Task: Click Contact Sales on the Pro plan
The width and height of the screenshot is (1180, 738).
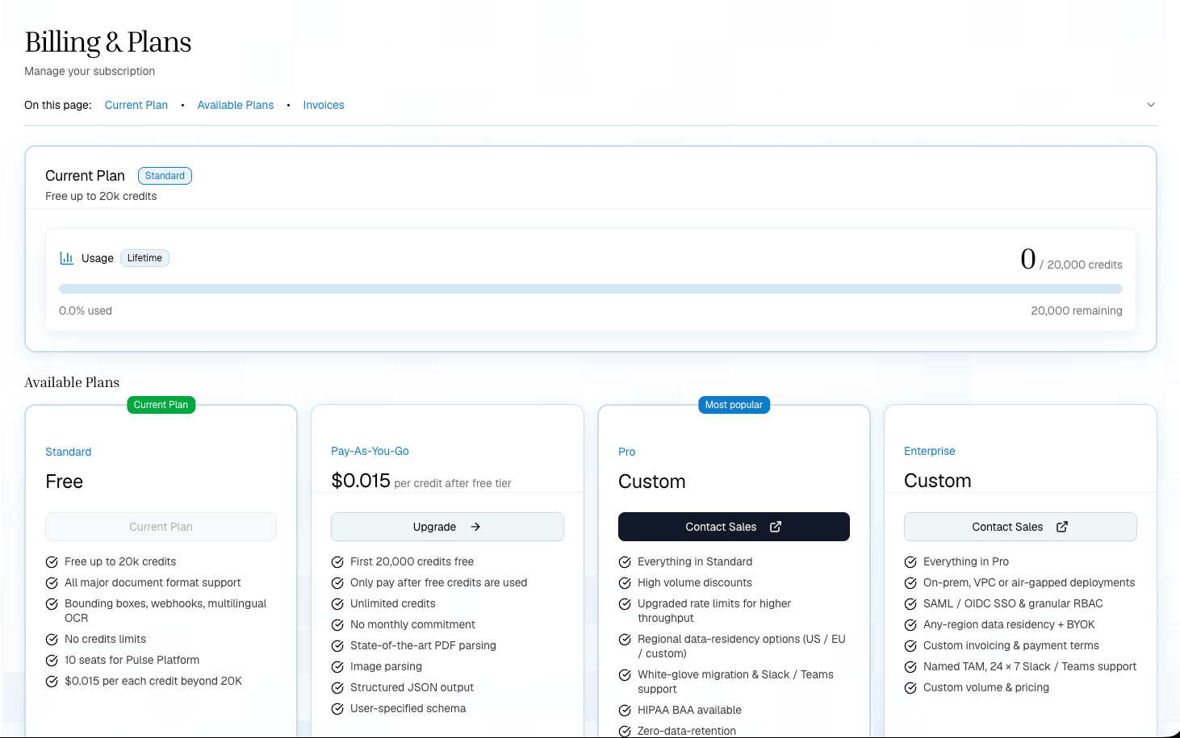Action: [734, 527]
